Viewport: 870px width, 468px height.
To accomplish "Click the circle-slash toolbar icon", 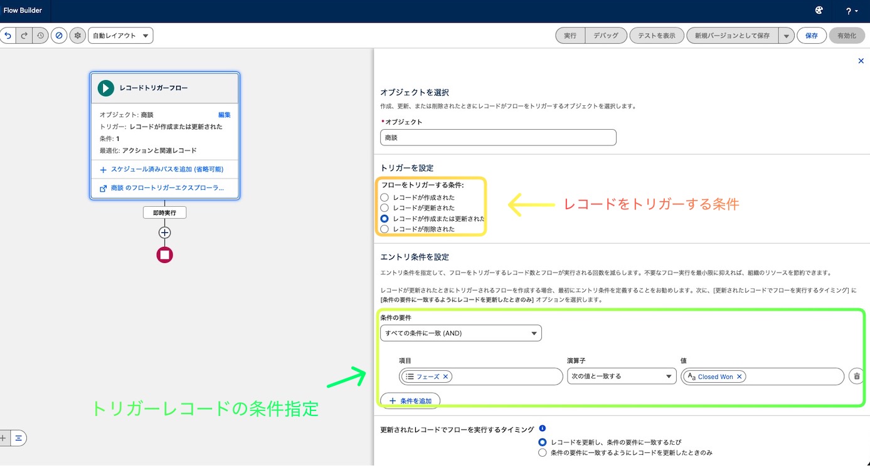I will pos(59,36).
